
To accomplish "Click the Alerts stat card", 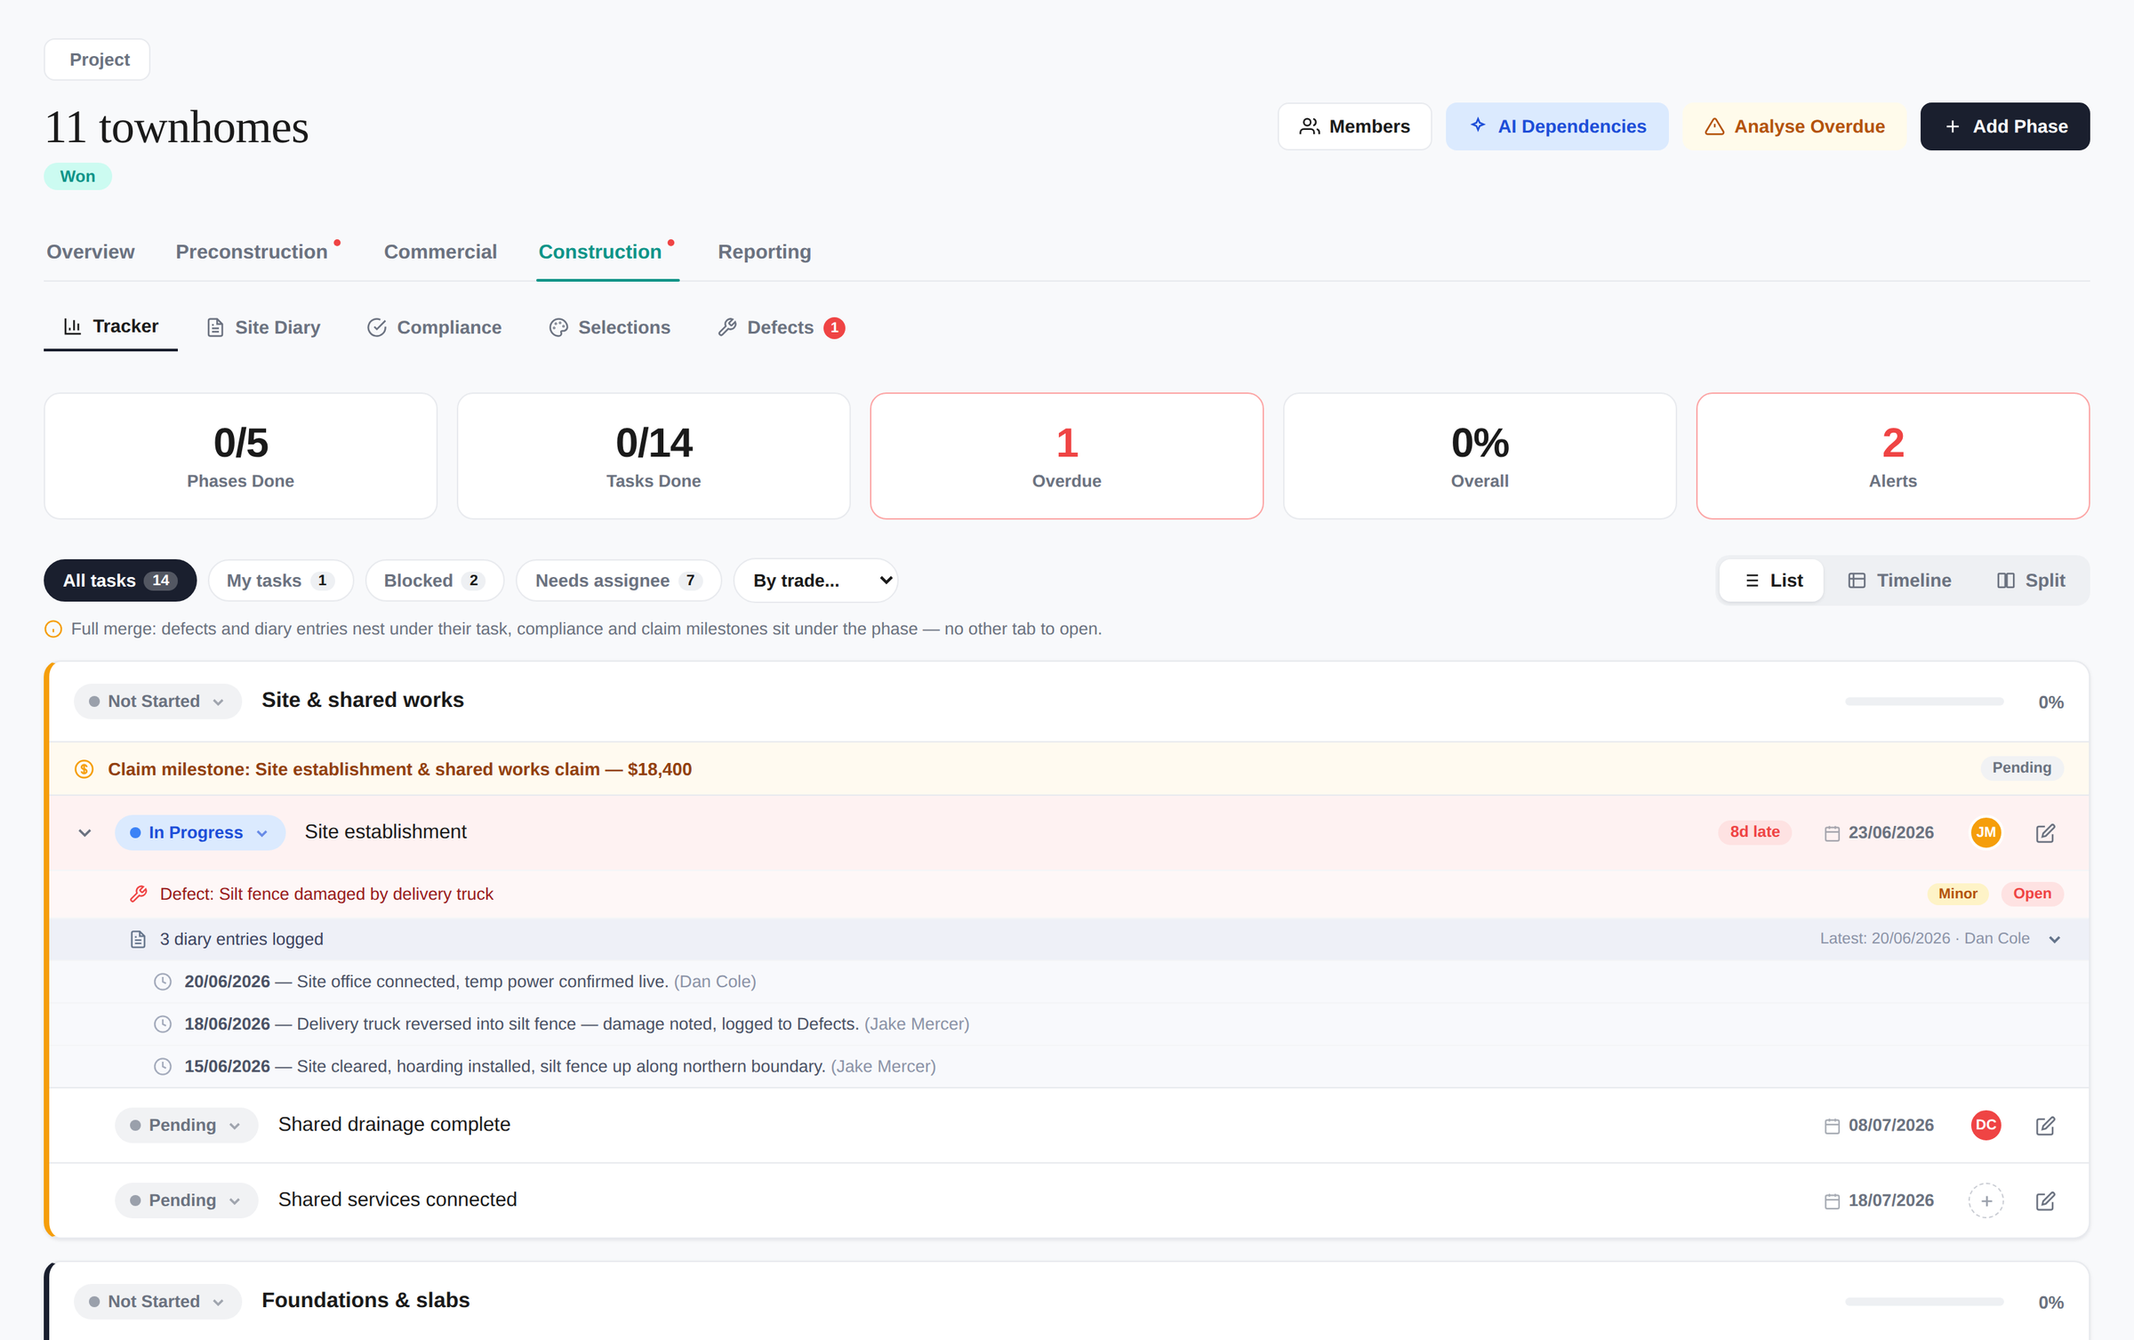I will (1892, 456).
